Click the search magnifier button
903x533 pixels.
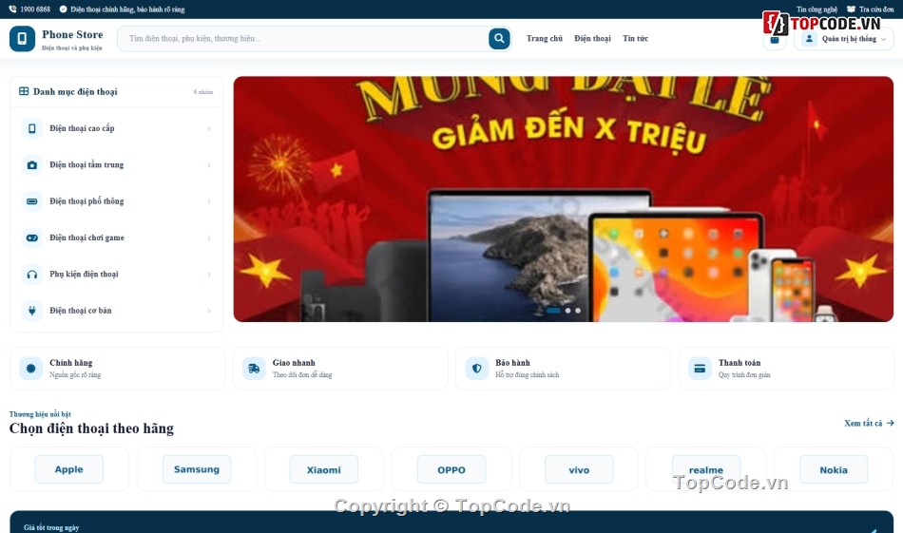coord(499,39)
